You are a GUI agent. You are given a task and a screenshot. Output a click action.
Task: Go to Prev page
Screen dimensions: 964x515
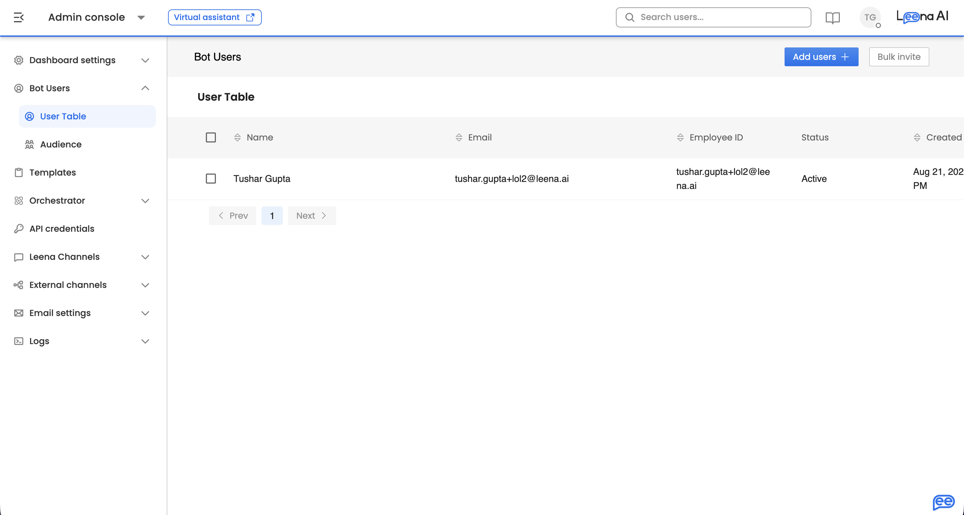[x=232, y=216]
